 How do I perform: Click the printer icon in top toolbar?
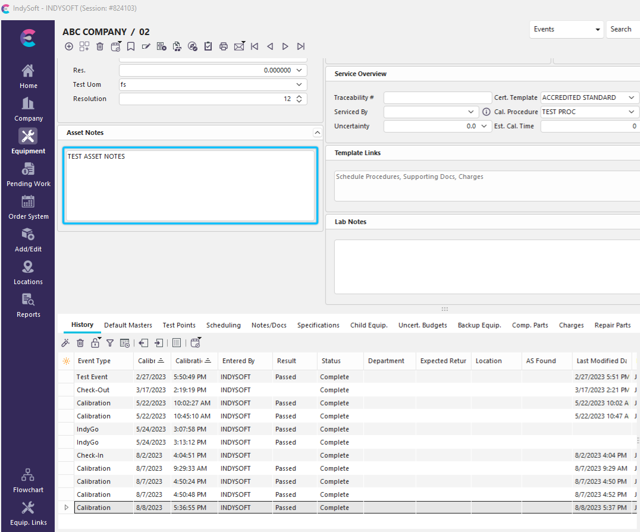224,46
